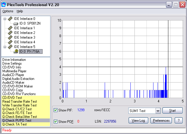This screenshot has width=187, height=134.
Task: Click the IDE Interface 2 chip icon
Action: tap(10, 33)
